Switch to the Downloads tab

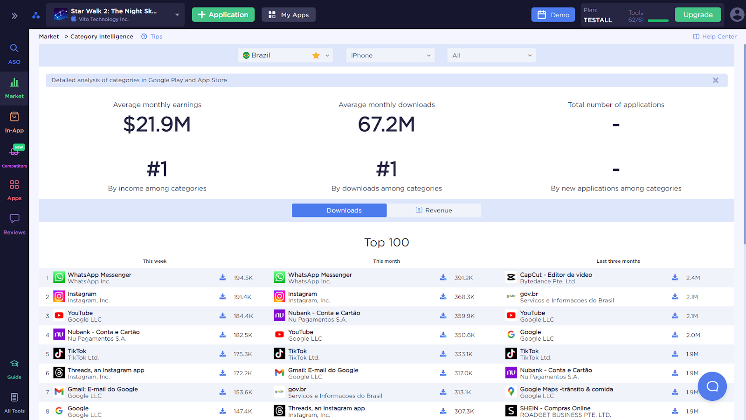pyautogui.click(x=339, y=210)
